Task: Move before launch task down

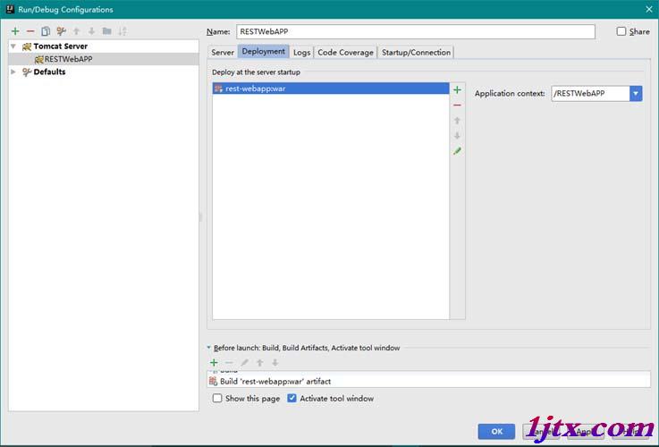Action: click(275, 363)
